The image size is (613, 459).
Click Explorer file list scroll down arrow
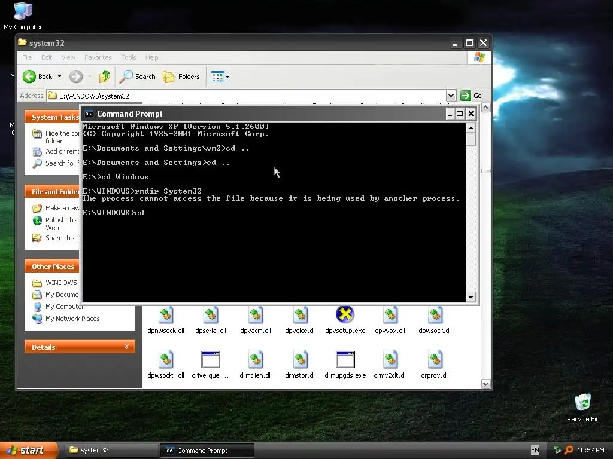coord(485,384)
